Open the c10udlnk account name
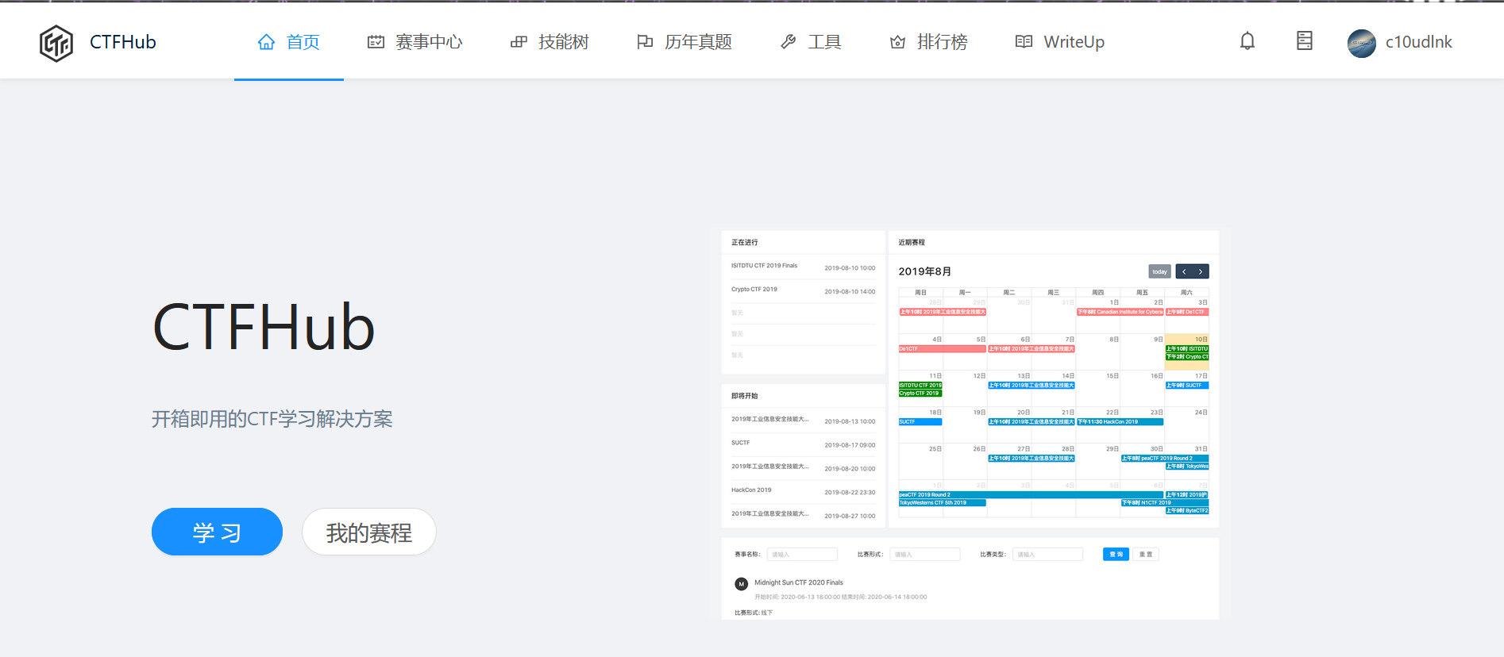The image size is (1504, 657). [x=1419, y=42]
